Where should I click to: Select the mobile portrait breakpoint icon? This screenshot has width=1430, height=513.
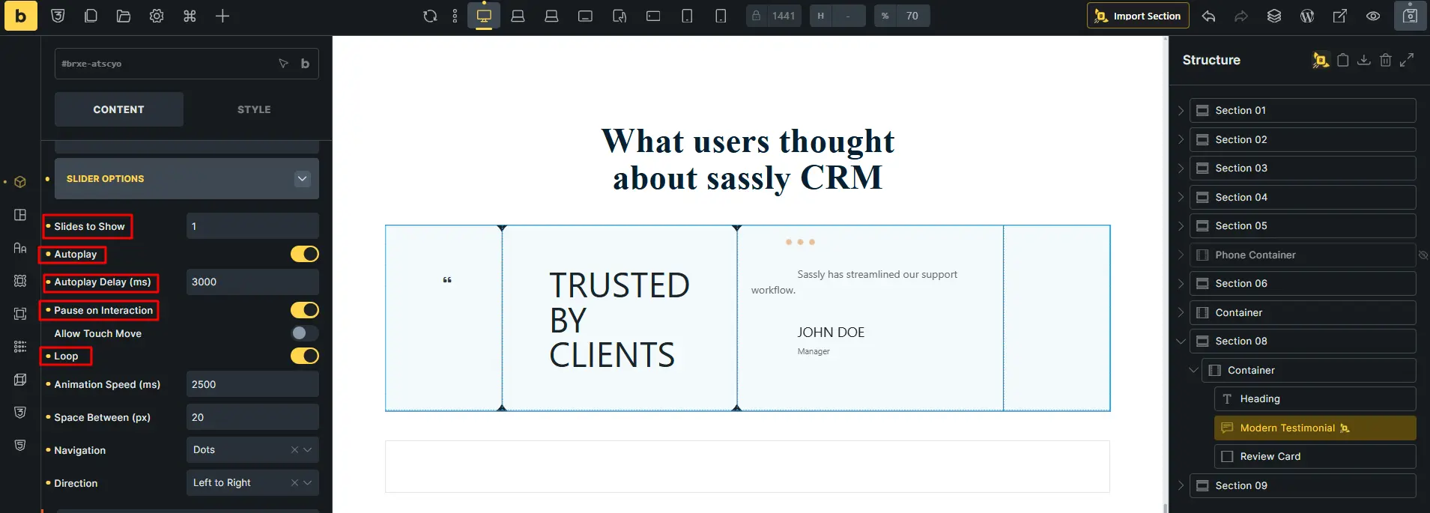coord(721,16)
